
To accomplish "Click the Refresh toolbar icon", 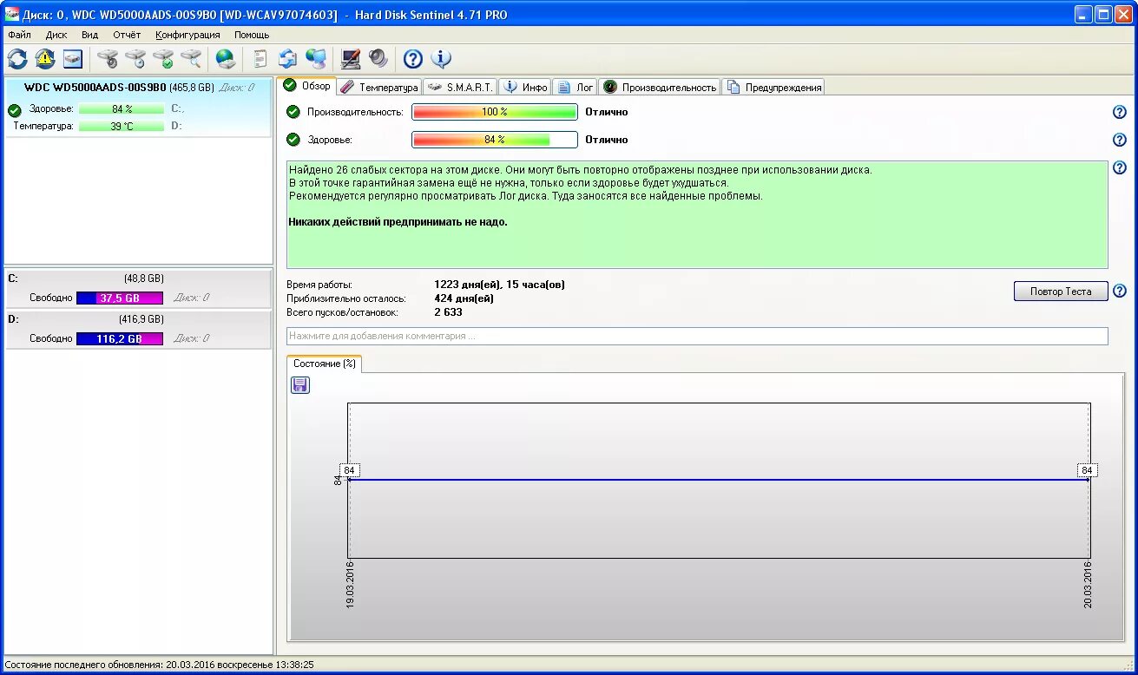I will coord(17,59).
